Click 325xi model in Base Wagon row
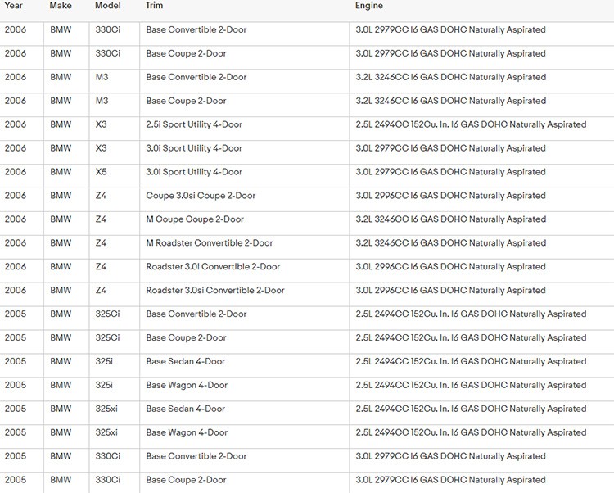 pos(106,432)
